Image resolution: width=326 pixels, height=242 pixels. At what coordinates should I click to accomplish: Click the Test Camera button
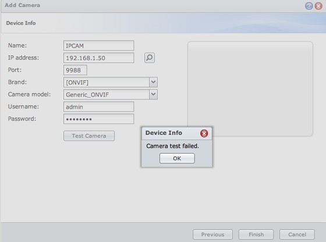pyautogui.click(x=89, y=136)
